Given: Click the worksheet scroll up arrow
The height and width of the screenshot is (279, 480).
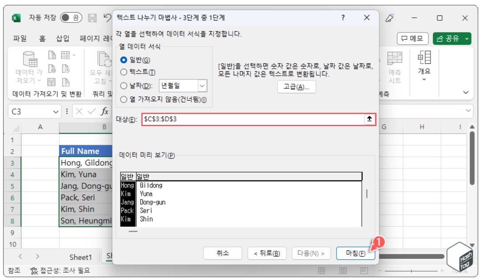Looking at the screenshot, I should pos(472,127).
